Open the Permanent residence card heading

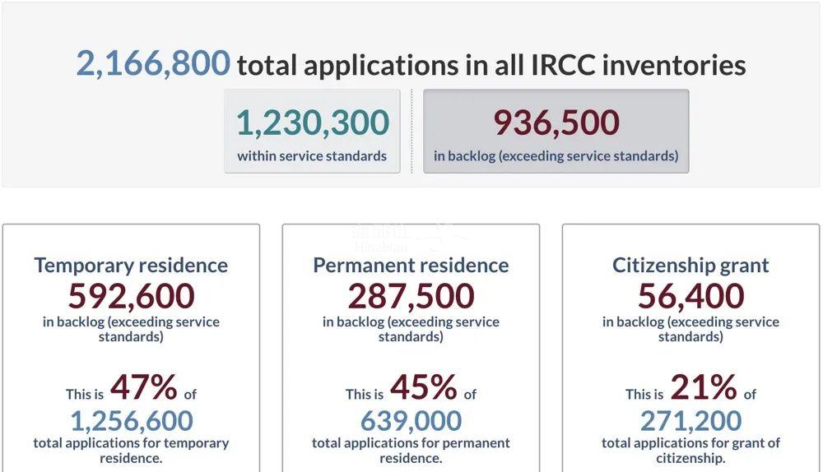coord(411,265)
